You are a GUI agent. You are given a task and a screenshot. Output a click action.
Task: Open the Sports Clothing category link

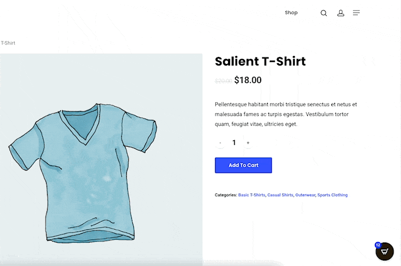click(332, 195)
